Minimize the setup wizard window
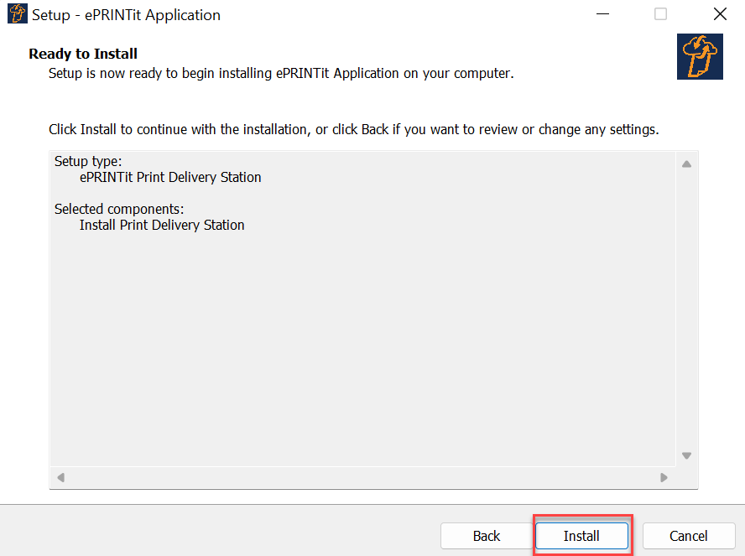Viewport: 745px width, 556px height. [x=602, y=14]
